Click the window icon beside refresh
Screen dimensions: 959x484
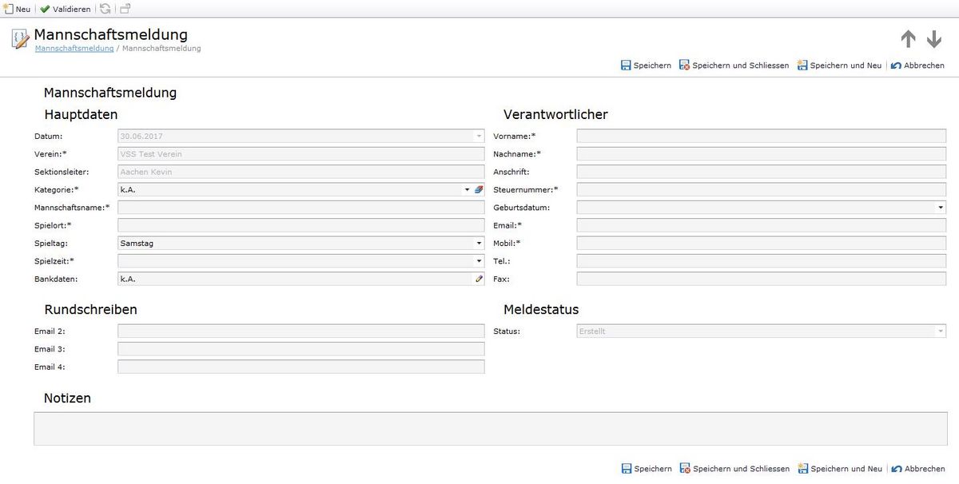[125, 9]
